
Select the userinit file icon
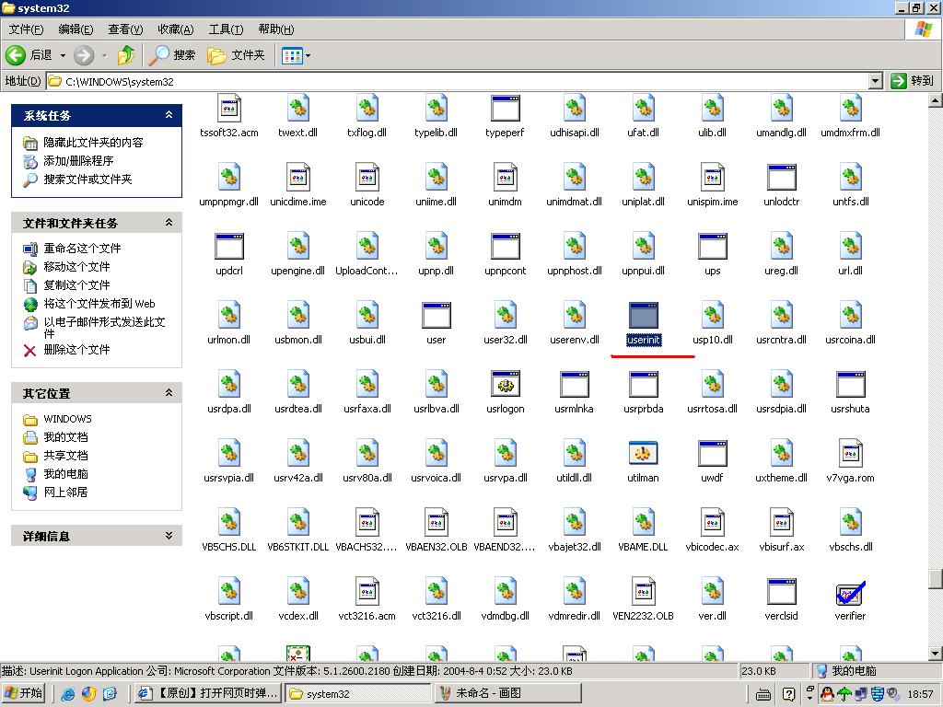tap(643, 316)
